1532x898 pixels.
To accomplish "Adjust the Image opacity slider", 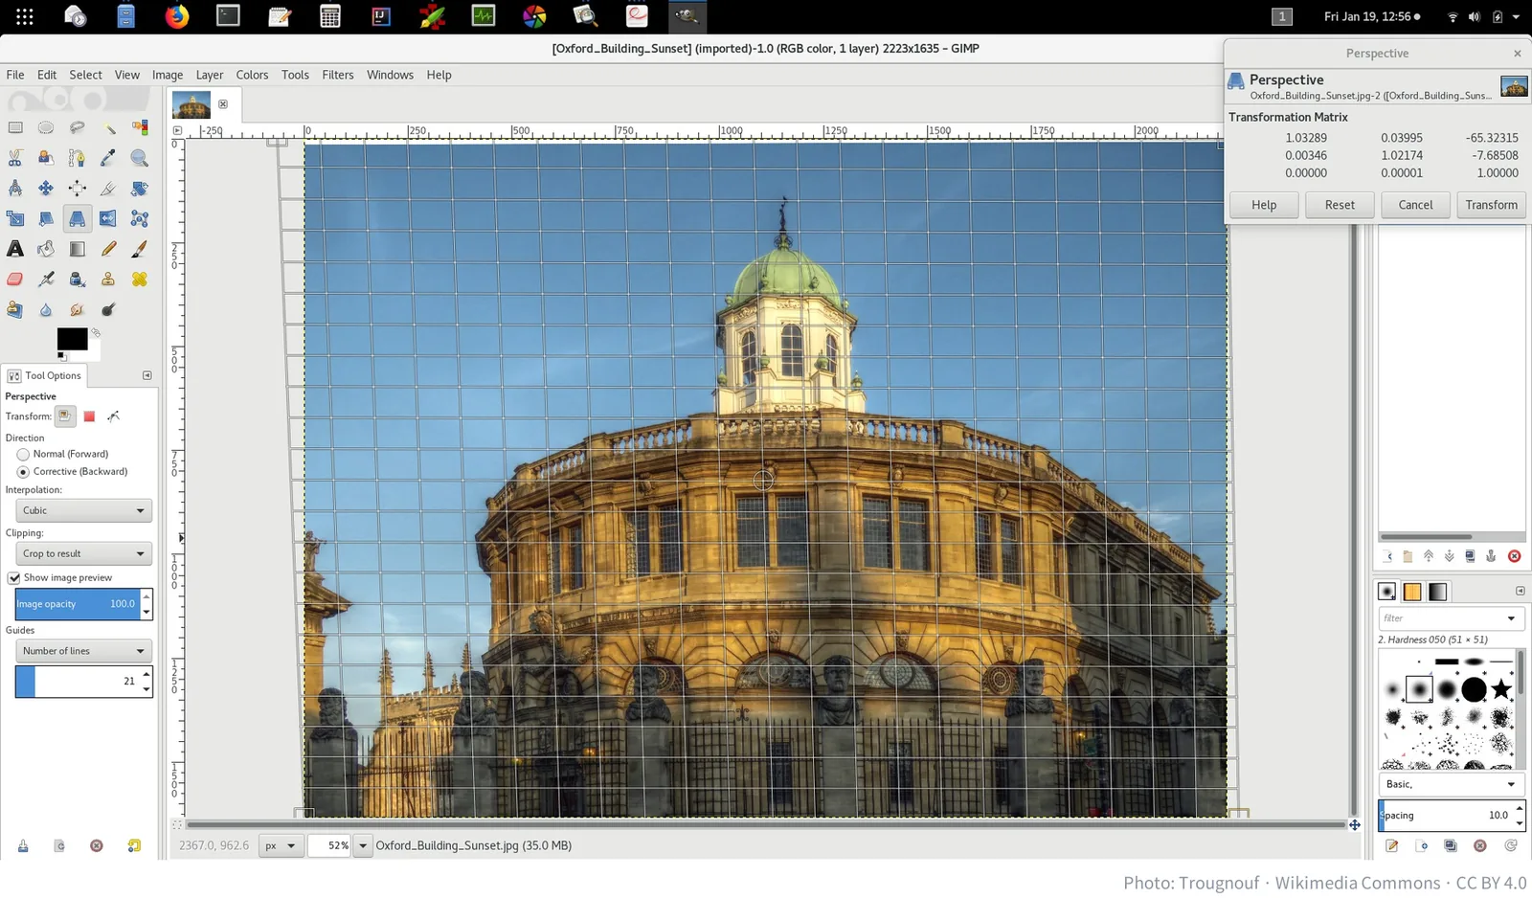I will 77,604.
